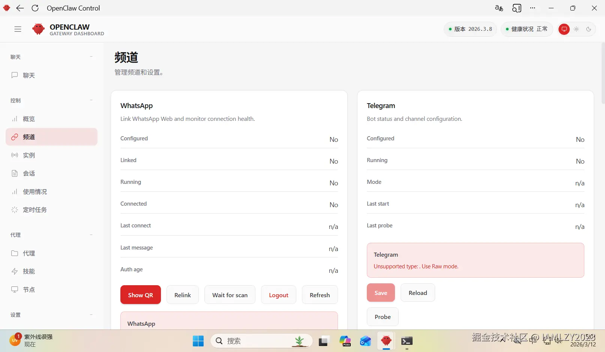The image size is (605, 352).
Task: Open the 概览 overview page
Action: (x=51, y=119)
